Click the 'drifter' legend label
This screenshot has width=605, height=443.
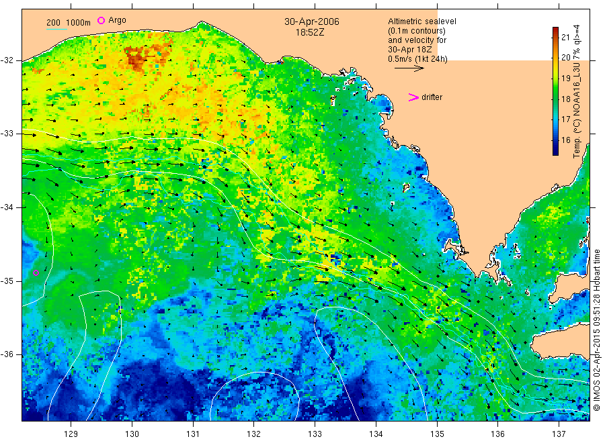(432, 97)
